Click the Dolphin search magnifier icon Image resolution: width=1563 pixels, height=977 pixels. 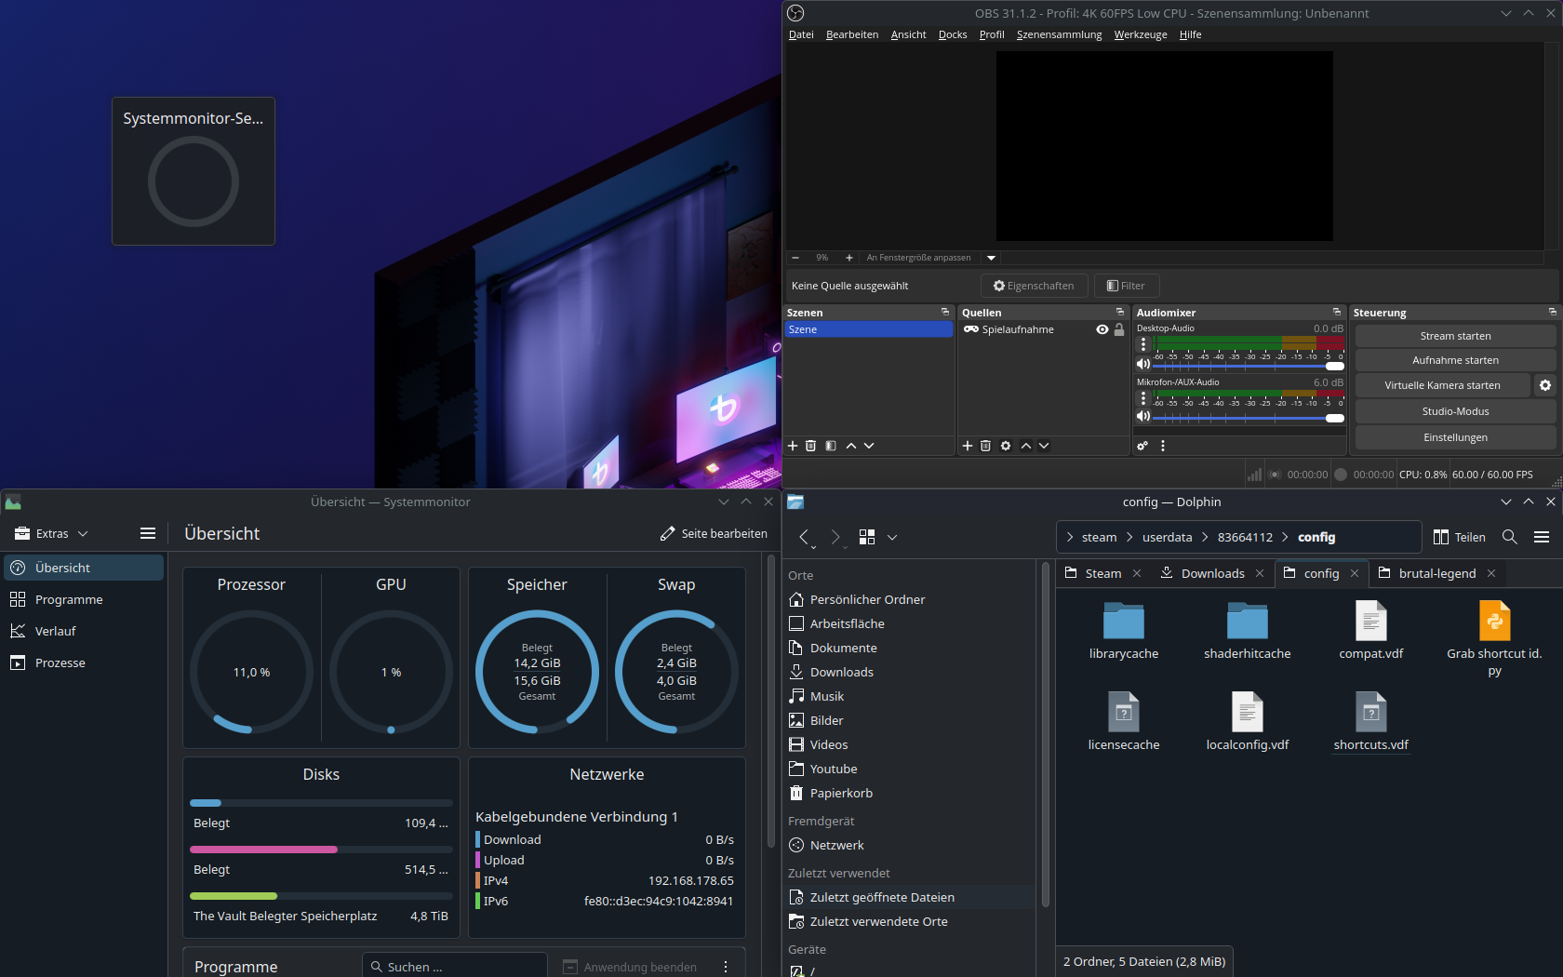pyautogui.click(x=1510, y=537)
